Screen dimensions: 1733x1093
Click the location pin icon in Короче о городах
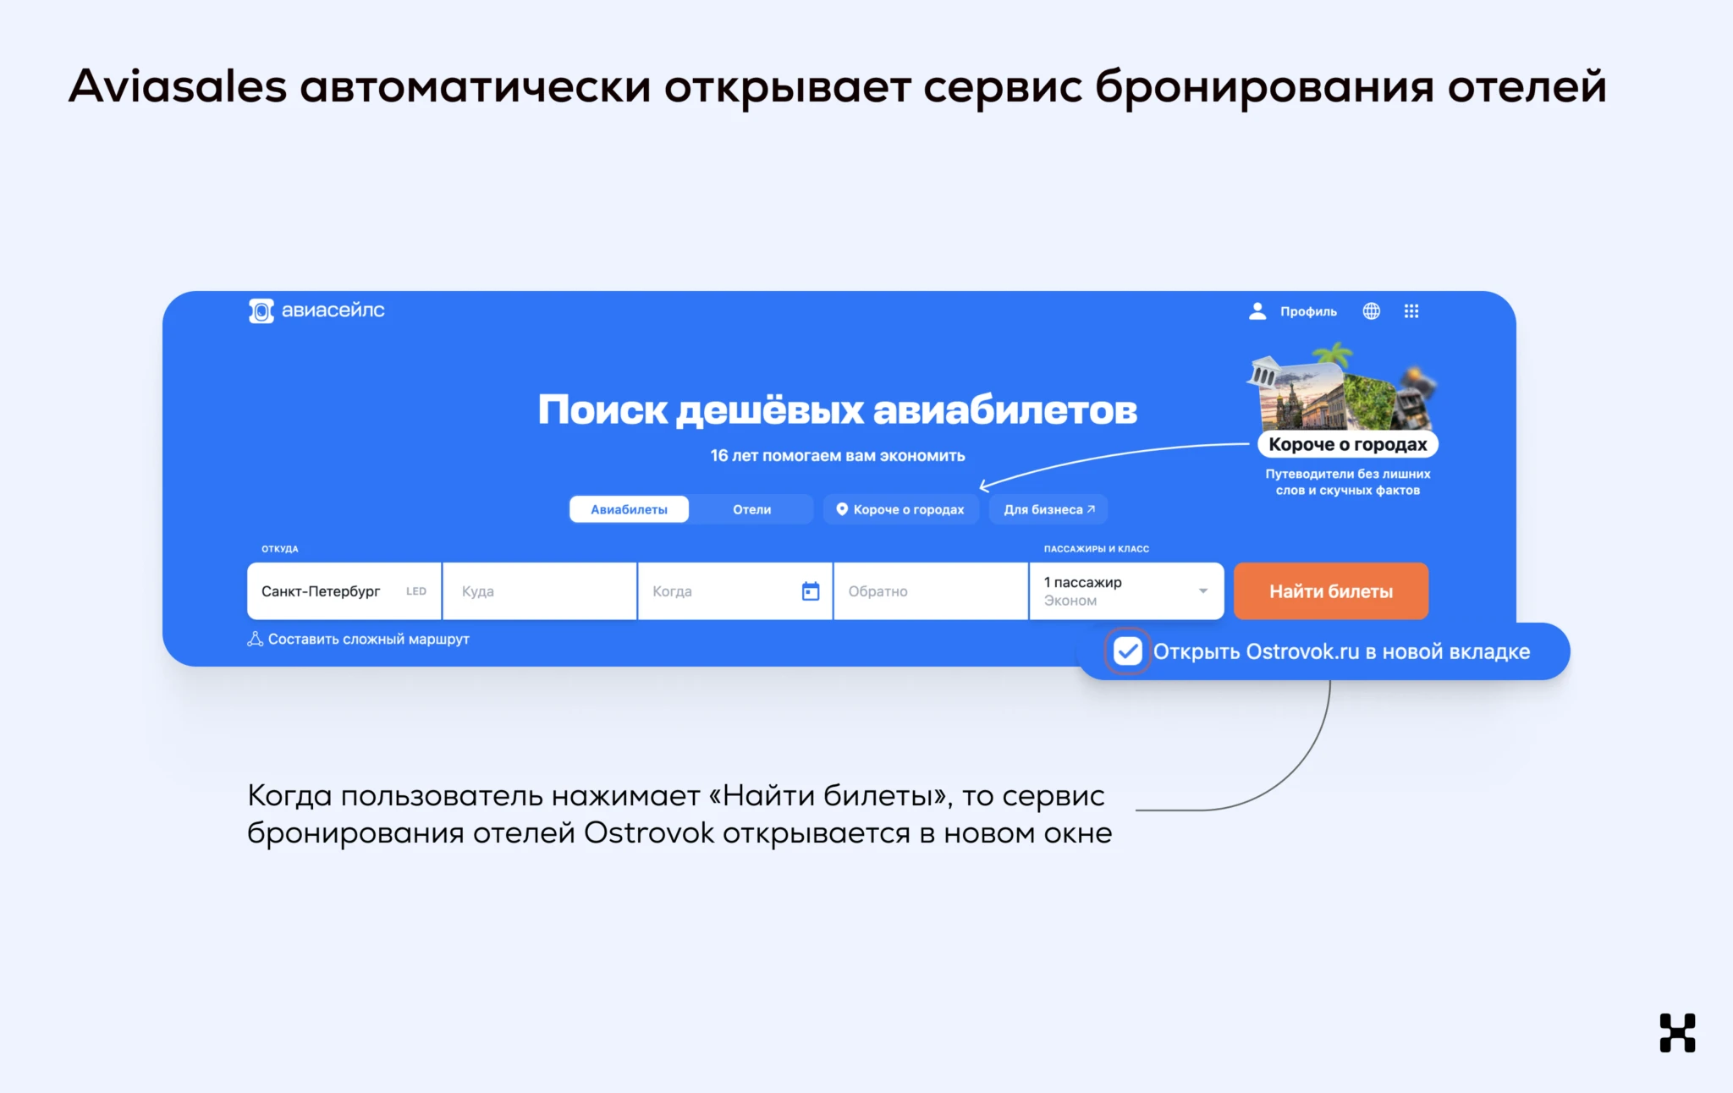(842, 509)
